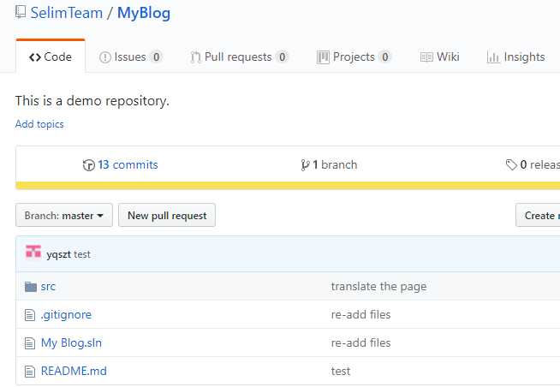Image resolution: width=560 pixels, height=387 pixels.
Task: Open the 13 commits link
Action: (x=128, y=165)
